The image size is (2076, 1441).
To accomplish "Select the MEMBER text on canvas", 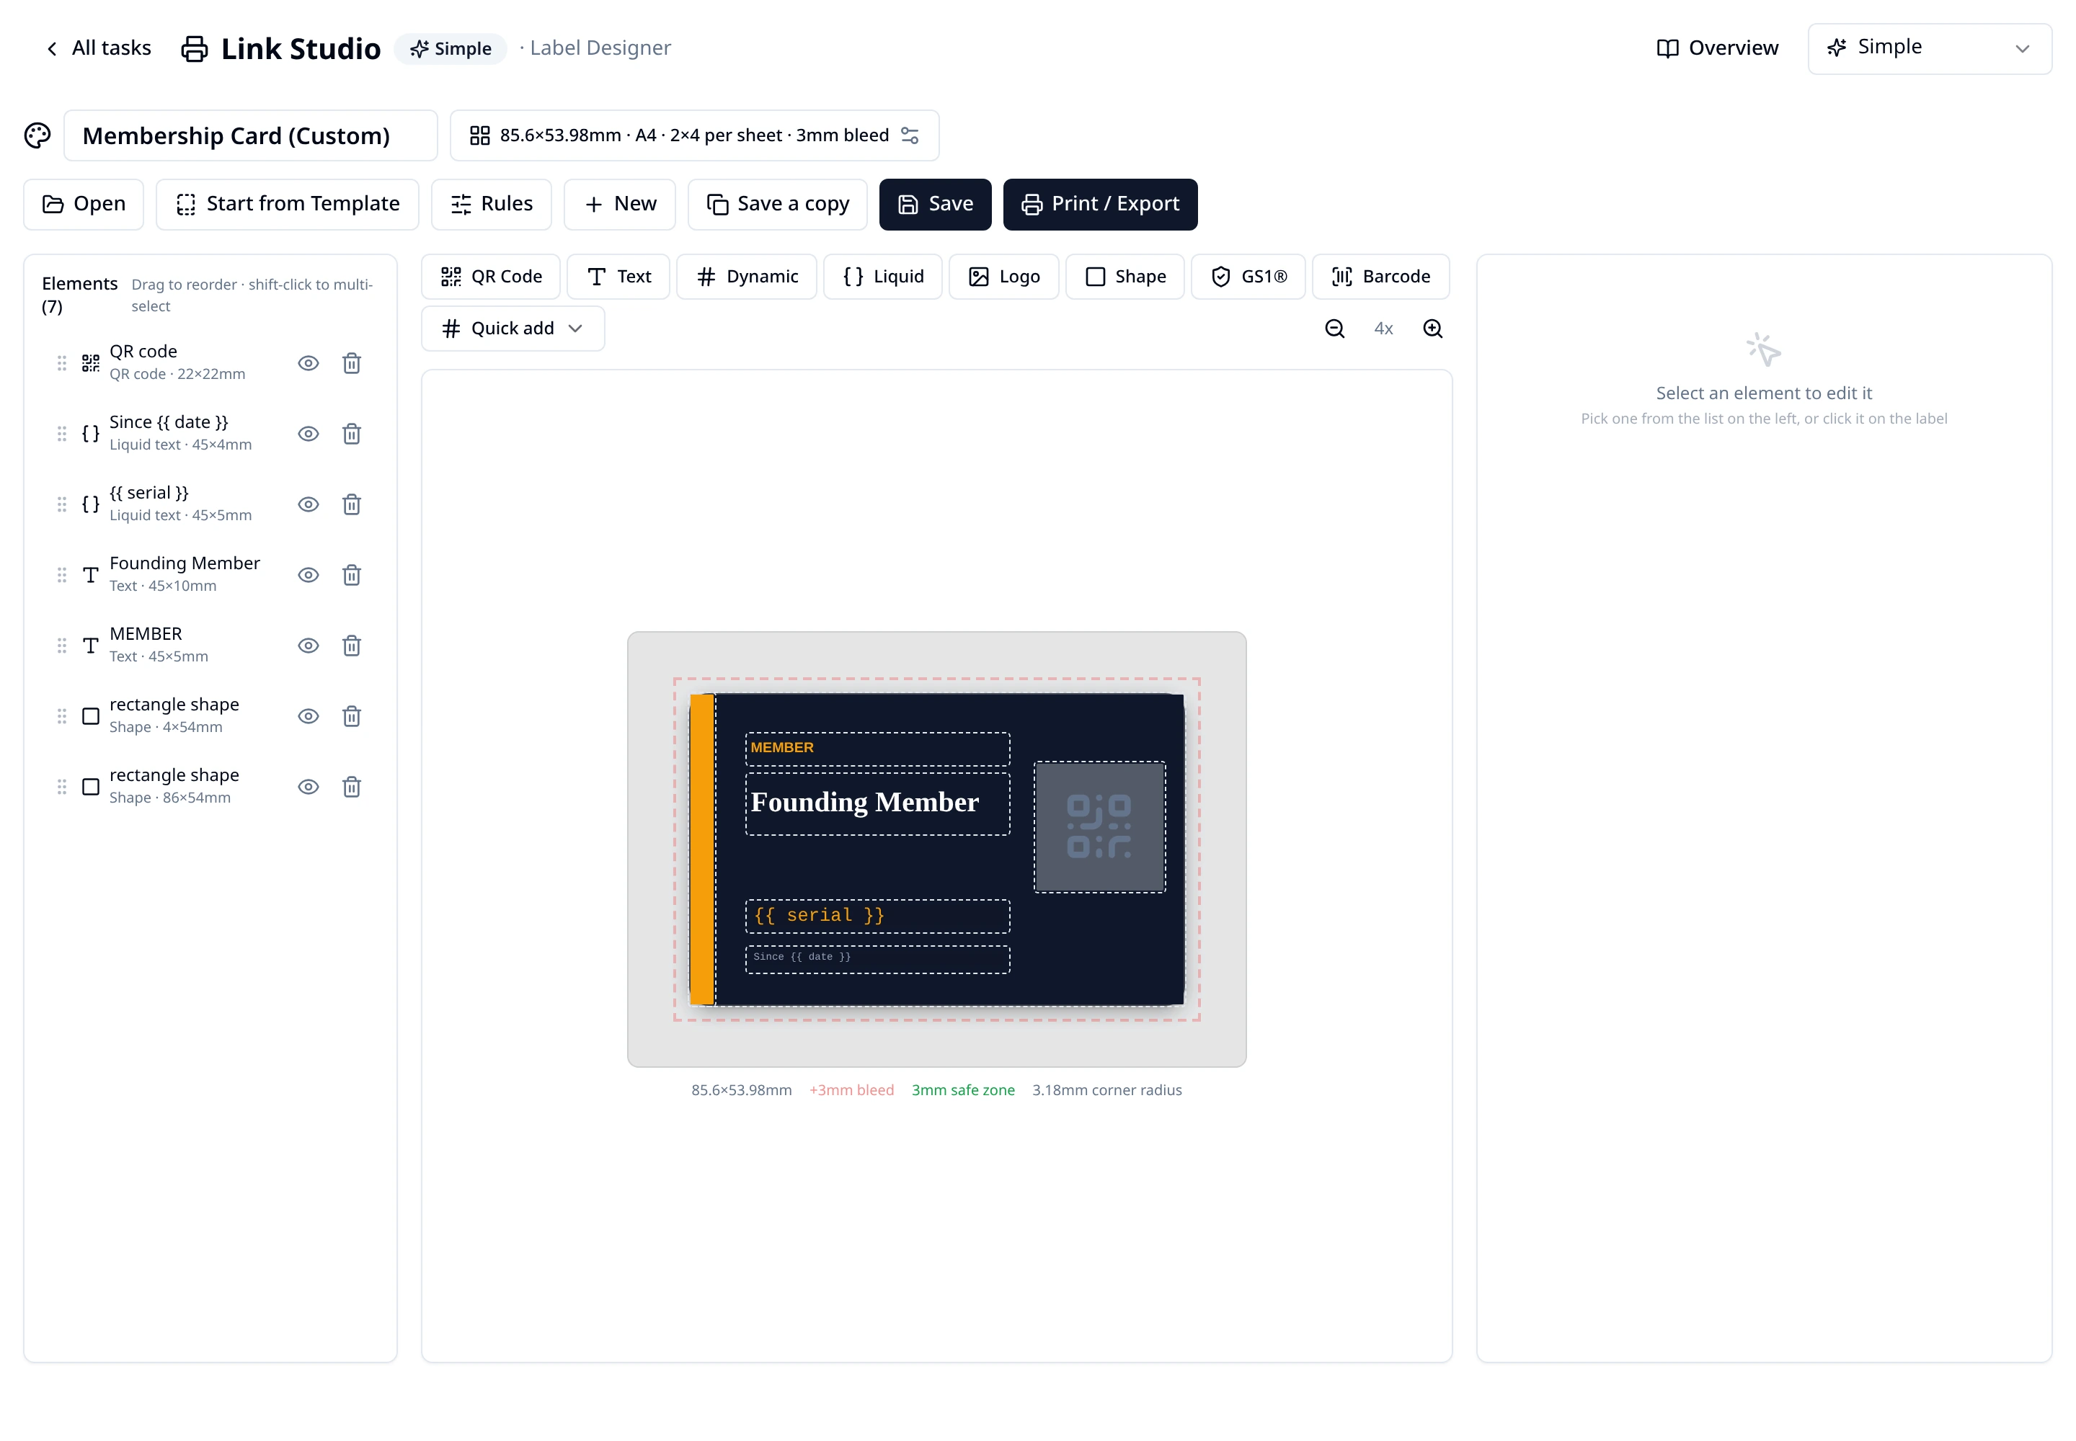I will click(877, 749).
